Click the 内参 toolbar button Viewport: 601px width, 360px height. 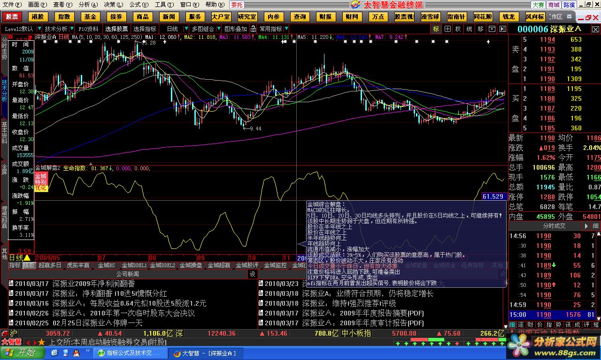pyautogui.click(x=273, y=17)
